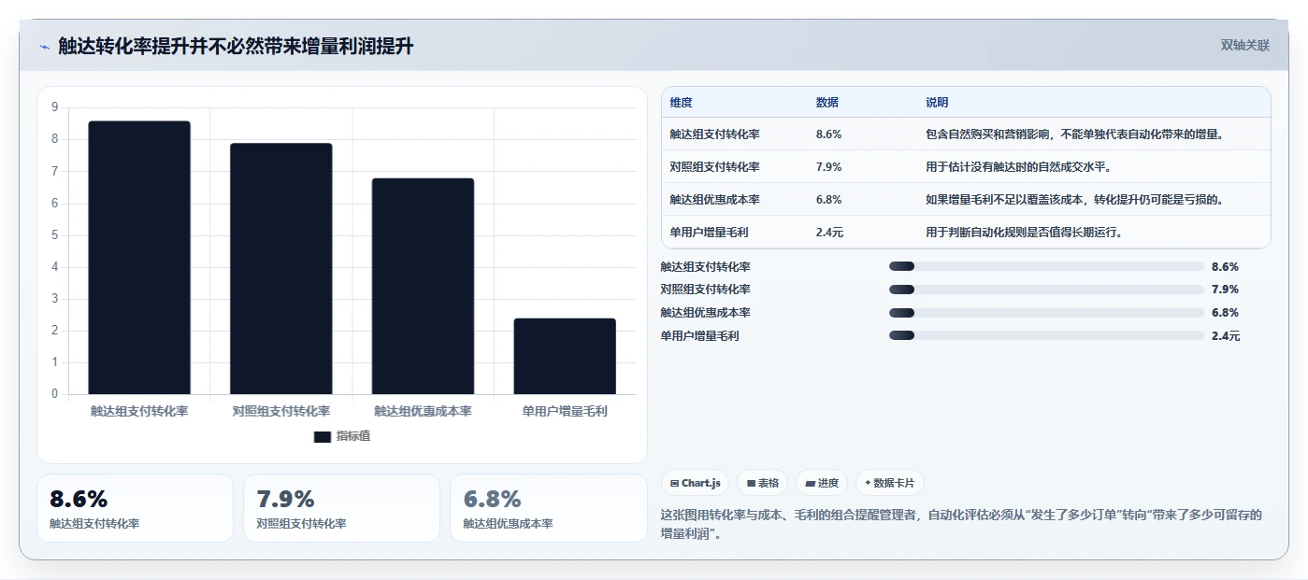Click the 2.4元 value at the progress row's end
Viewport: 1308px width, 580px height.
pyautogui.click(x=1226, y=336)
